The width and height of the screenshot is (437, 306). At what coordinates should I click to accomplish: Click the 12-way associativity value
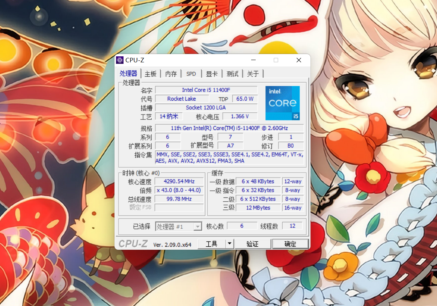[293, 181]
